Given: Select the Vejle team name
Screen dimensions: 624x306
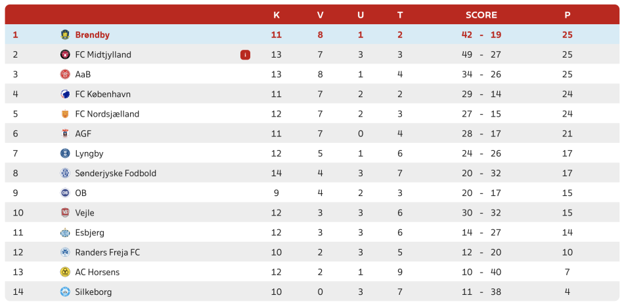Looking at the screenshot, I should [x=85, y=213].
